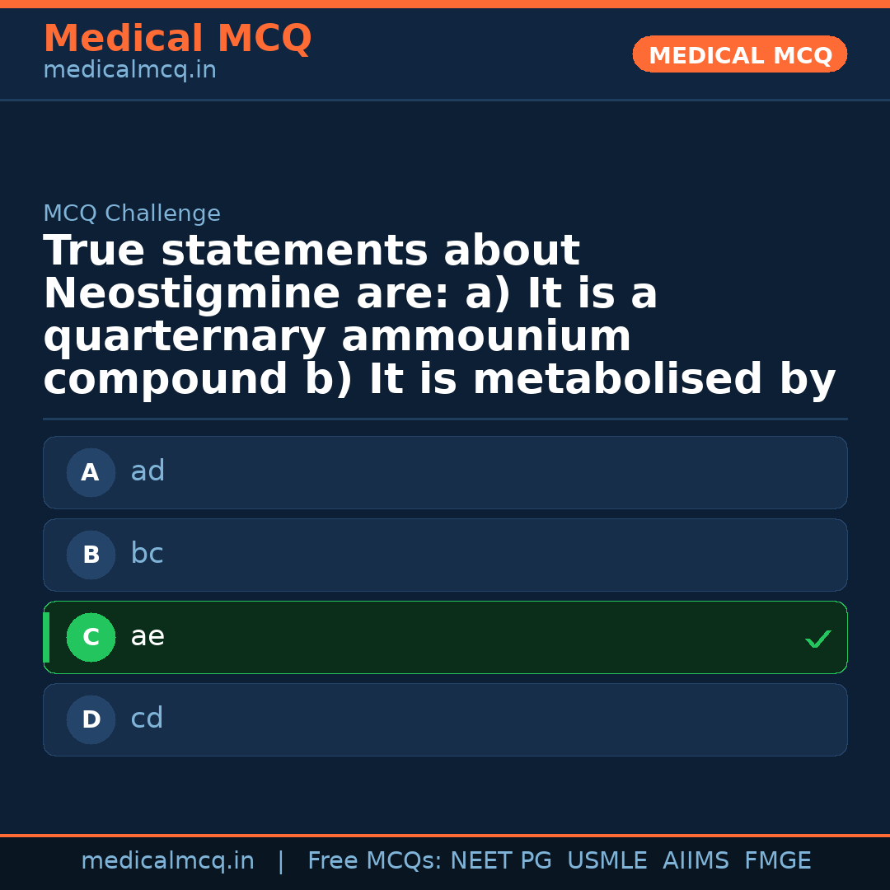The width and height of the screenshot is (890, 890).
Task: Open the medicalmcq.in link in the footer
Action: tap(167, 861)
